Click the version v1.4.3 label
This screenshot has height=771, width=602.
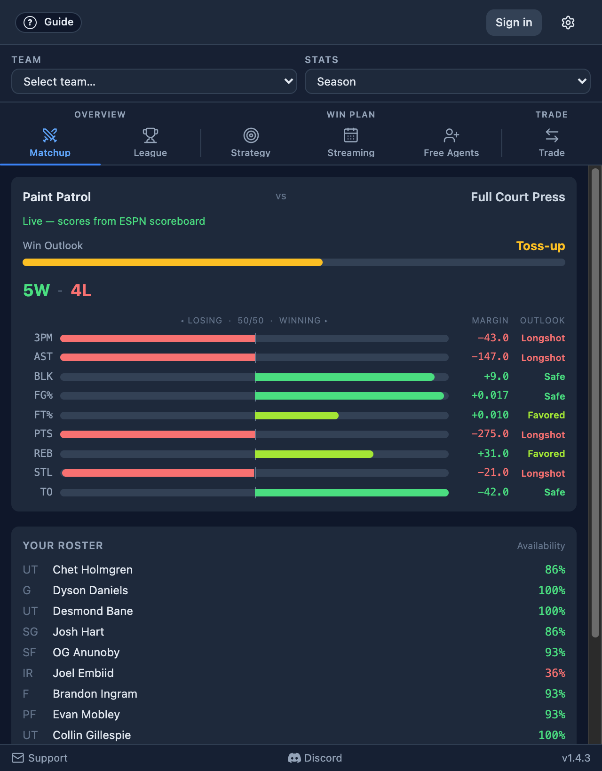click(x=576, y=758)
